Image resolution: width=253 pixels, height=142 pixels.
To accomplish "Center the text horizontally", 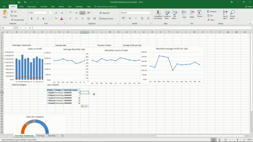I will coord(76,19).
